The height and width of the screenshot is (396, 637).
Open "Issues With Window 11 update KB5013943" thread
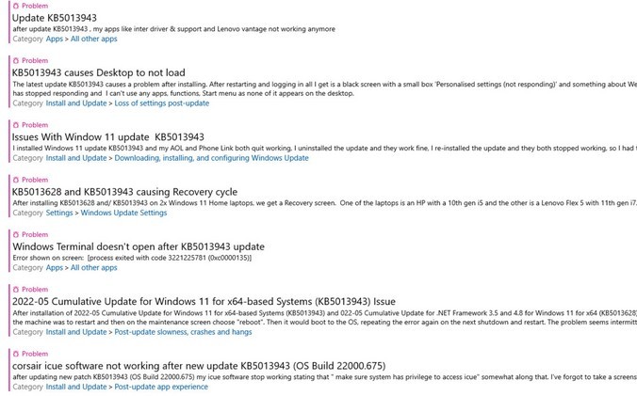tap(106, 137)
